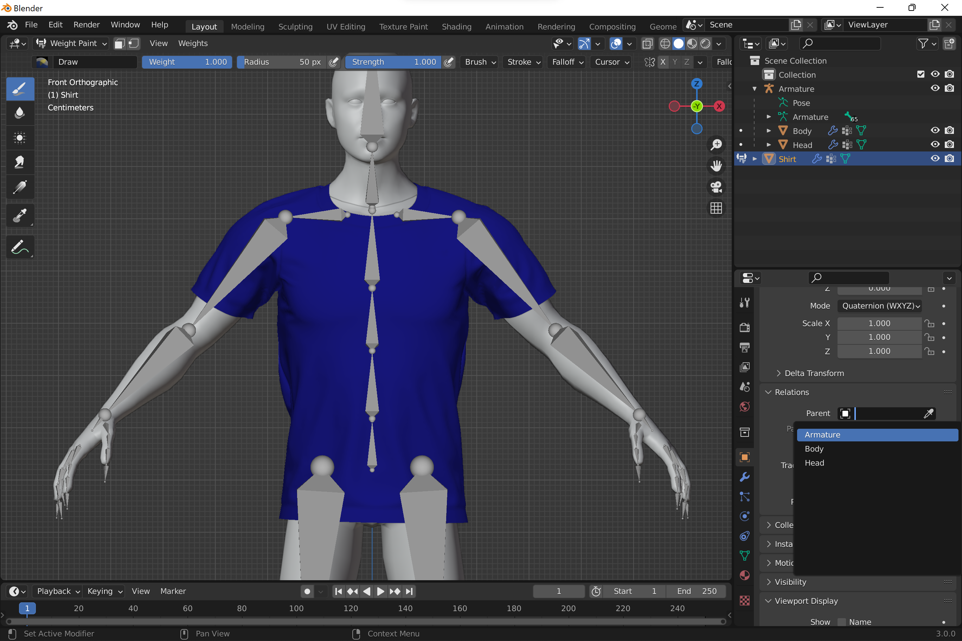Image resolution: width=962 pixels, height=641 pixels.
Task: Disable render visibility for the Head object
Action: coord(950,144)
